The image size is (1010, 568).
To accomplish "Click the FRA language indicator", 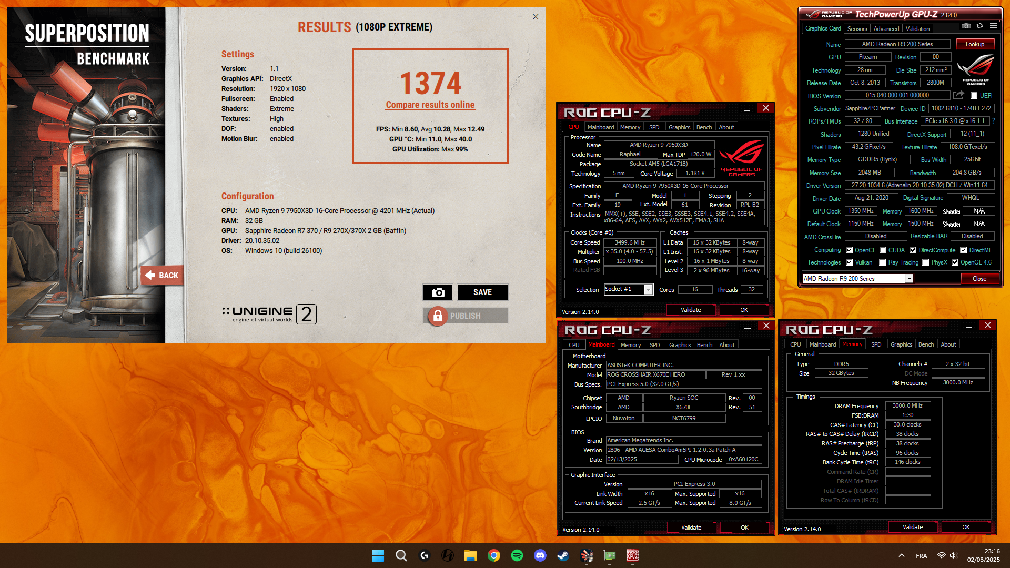I will pyautogui.click(x=922, y=556).
